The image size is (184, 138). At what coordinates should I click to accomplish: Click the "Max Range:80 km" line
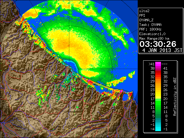click(x=154, y=39)
